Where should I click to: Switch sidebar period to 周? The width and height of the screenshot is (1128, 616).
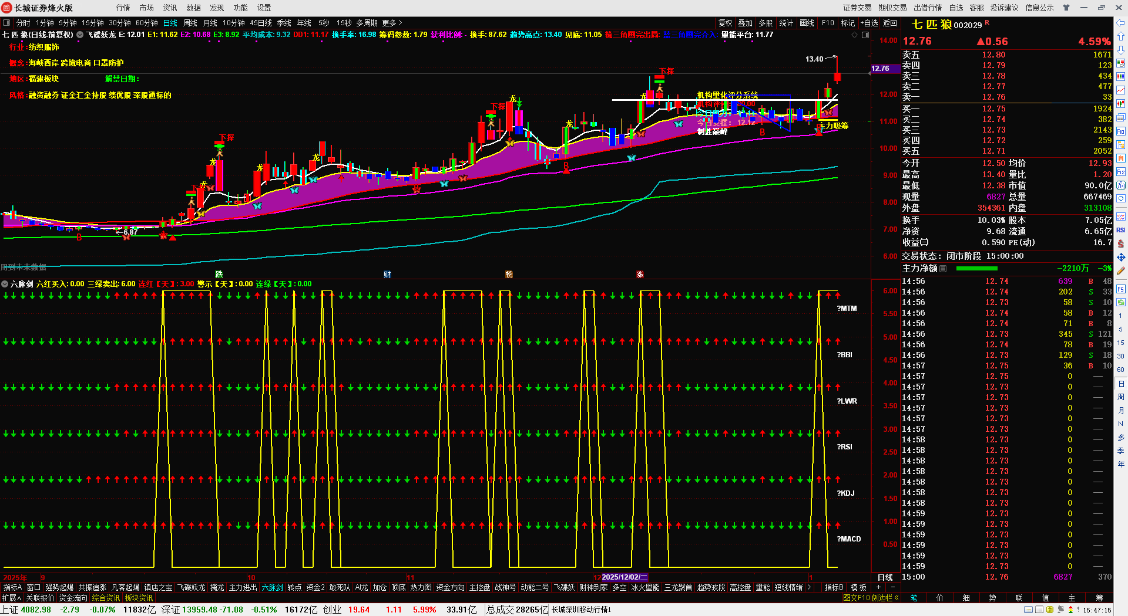(1121, 397)
